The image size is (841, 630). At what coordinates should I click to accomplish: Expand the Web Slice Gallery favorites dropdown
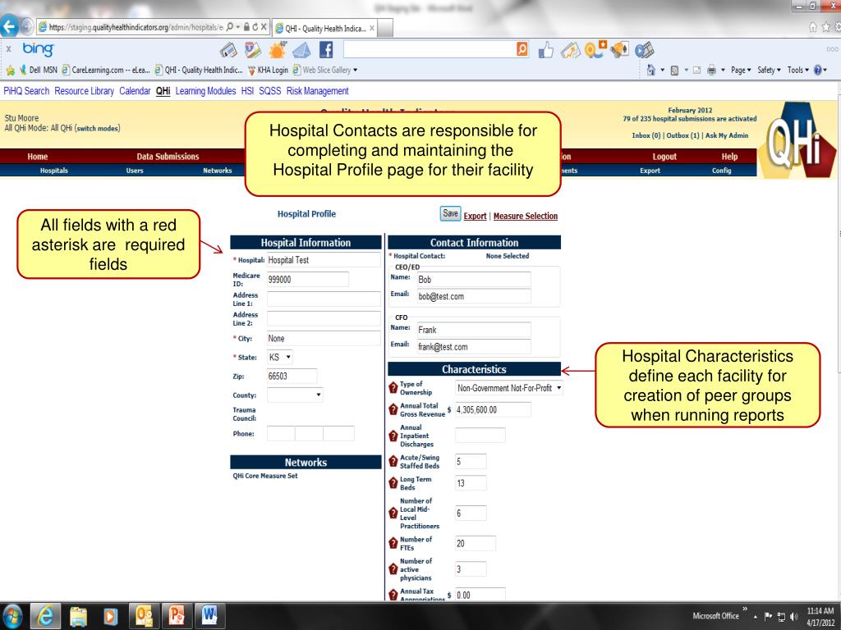point(355,70)
